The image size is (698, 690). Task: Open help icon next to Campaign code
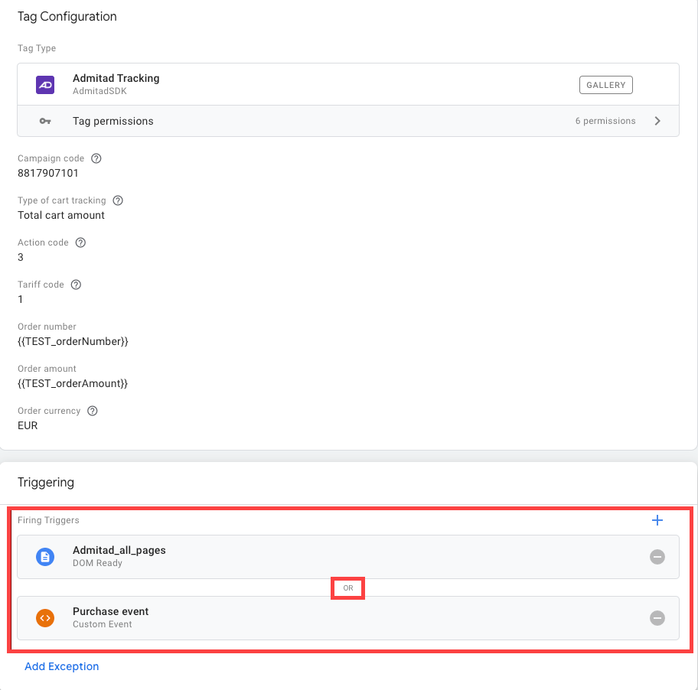(x=96, y=158)
